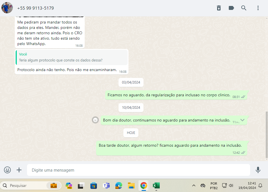Open network display tray icon
Screen dimensions: 268x192
click(224, 185)
